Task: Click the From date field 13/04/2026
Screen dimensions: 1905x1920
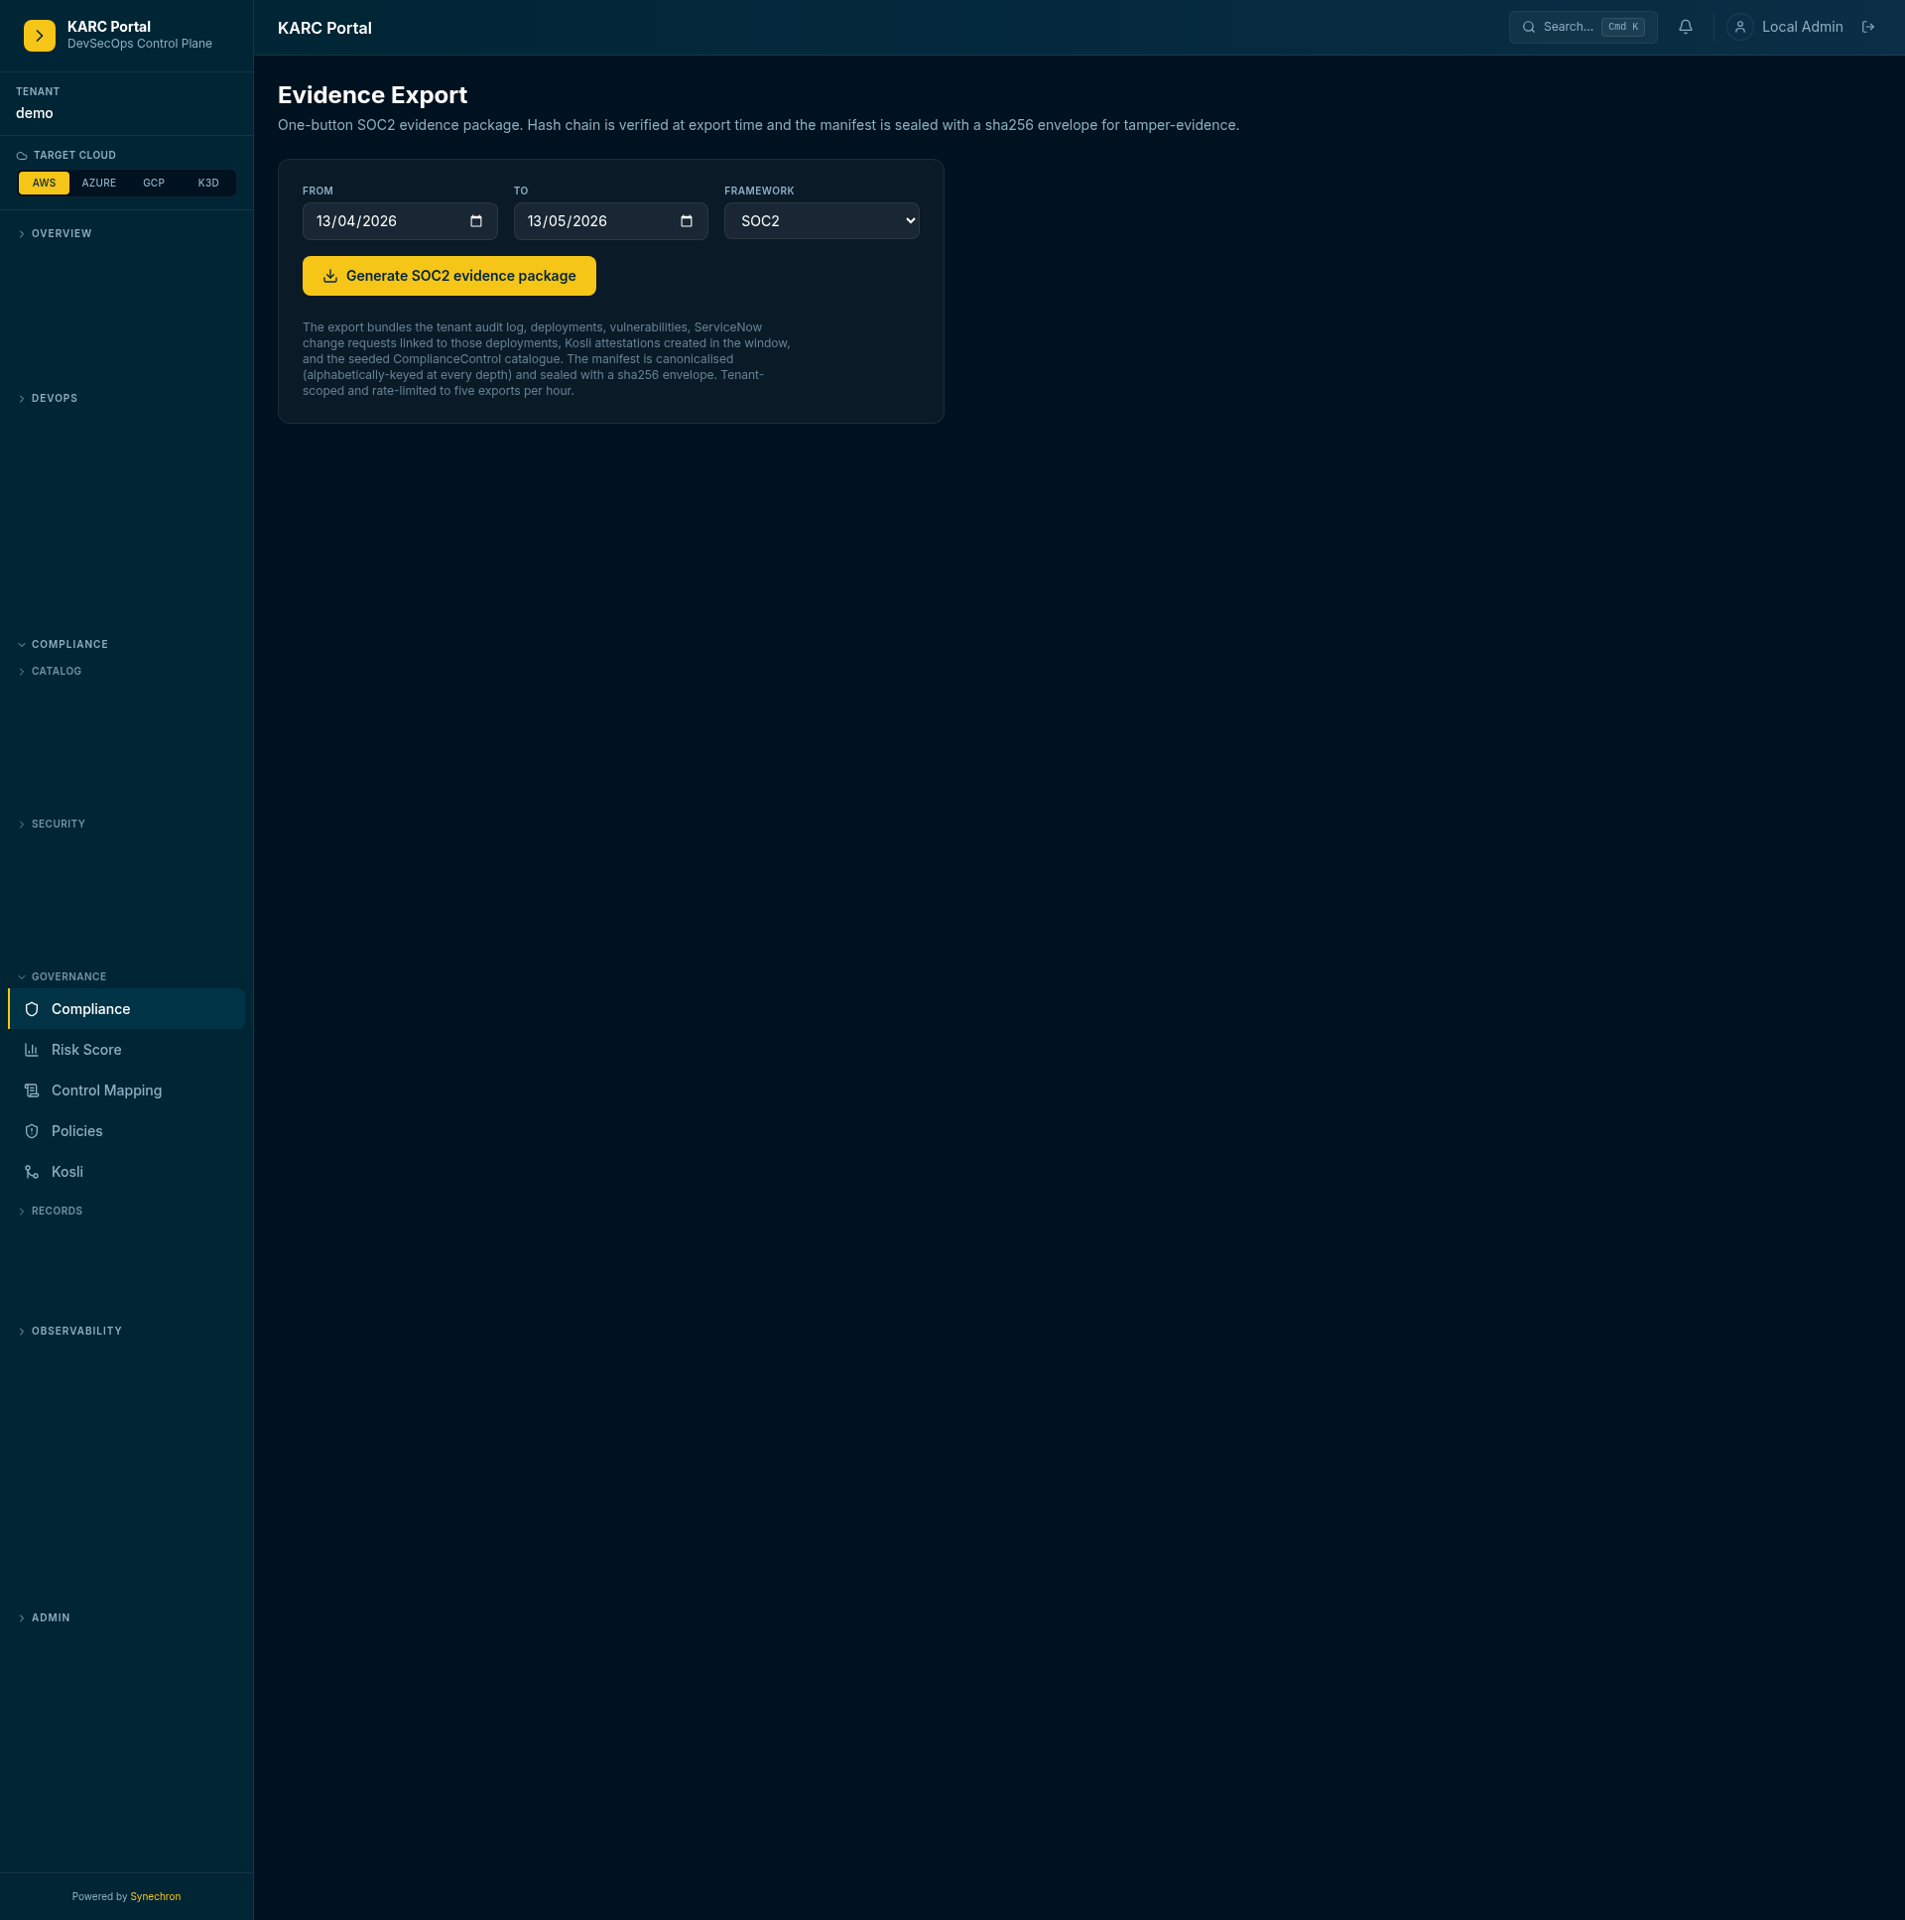Action: click(x=400, y=220)
